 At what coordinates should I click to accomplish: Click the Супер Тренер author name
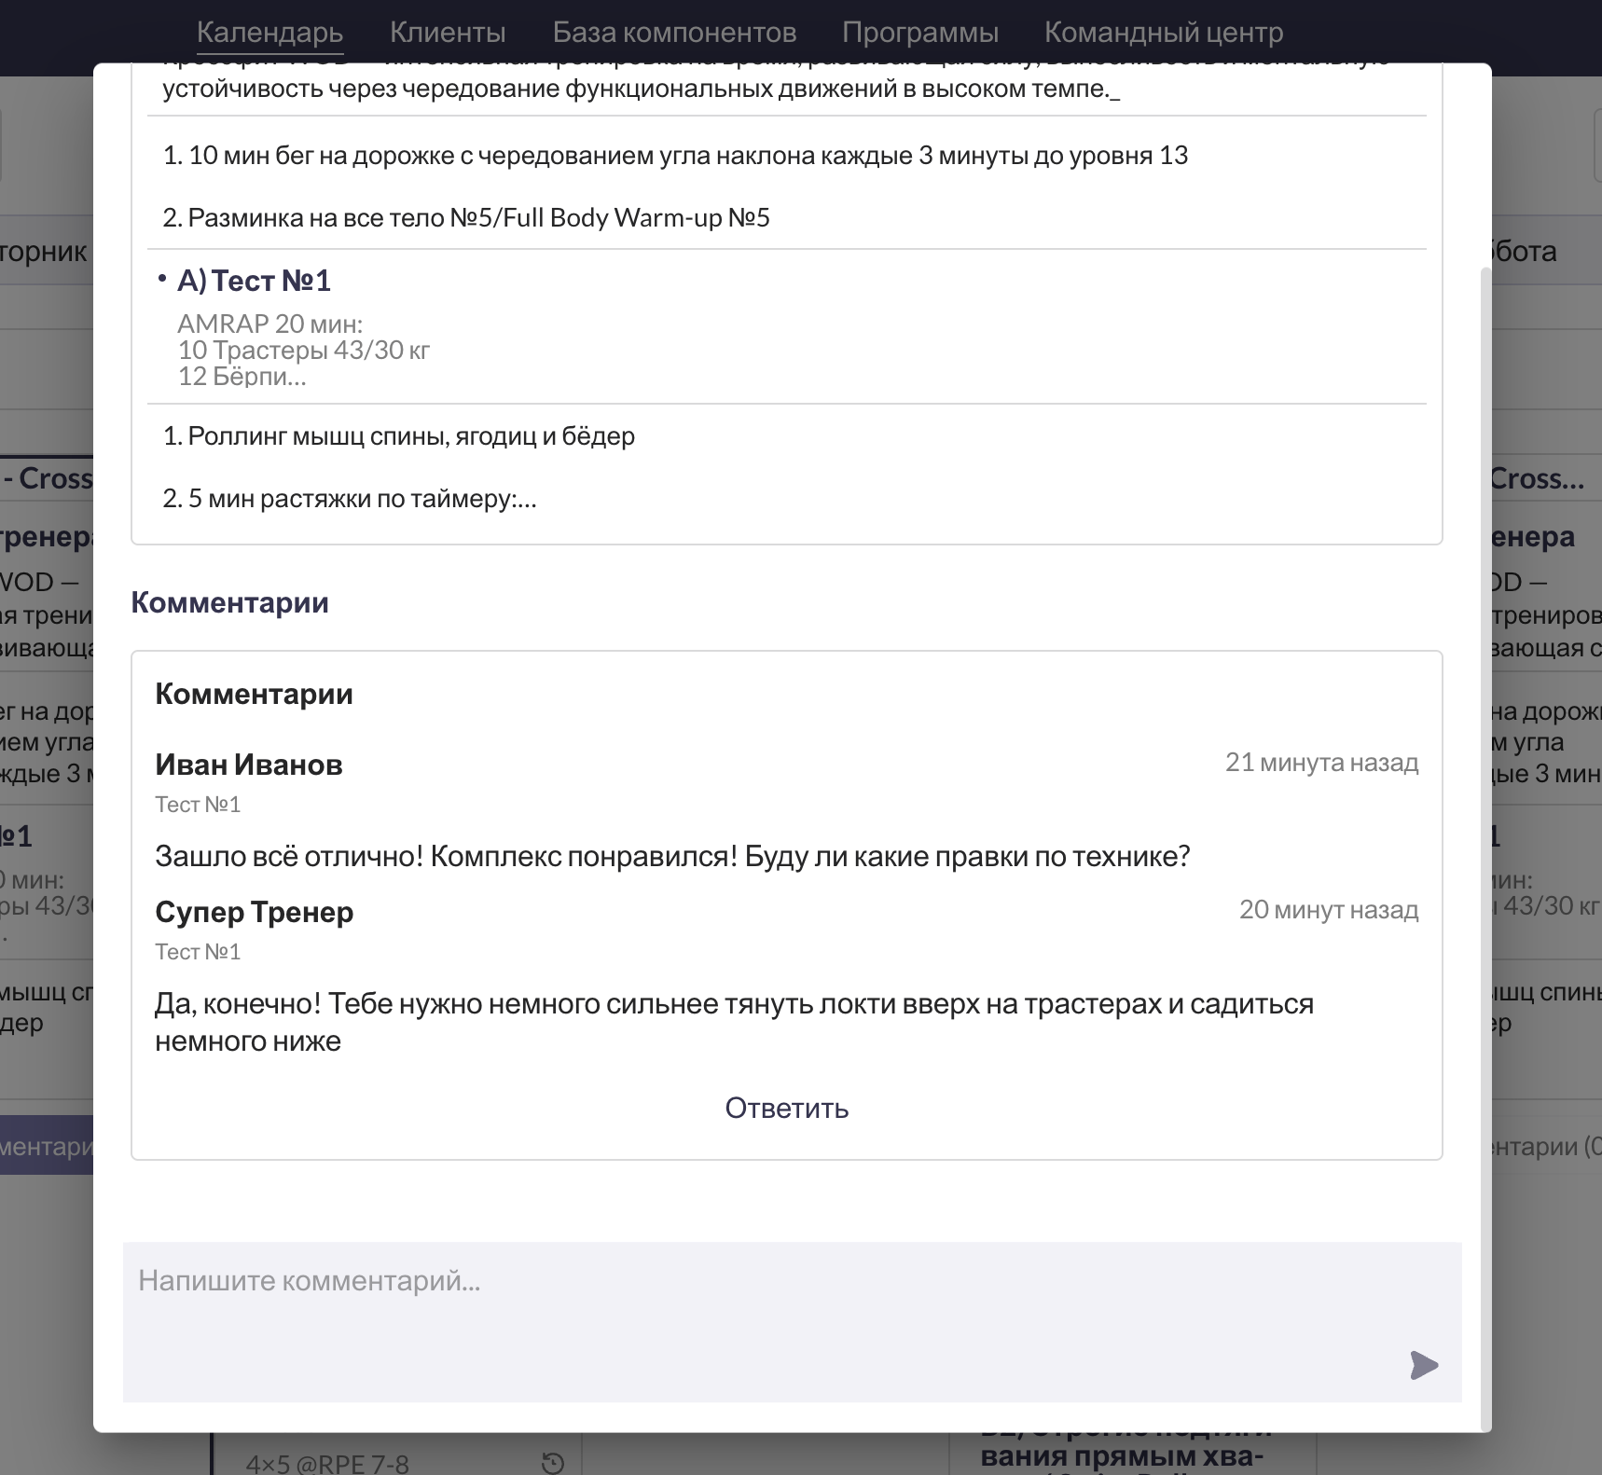[x=255, y=912]
